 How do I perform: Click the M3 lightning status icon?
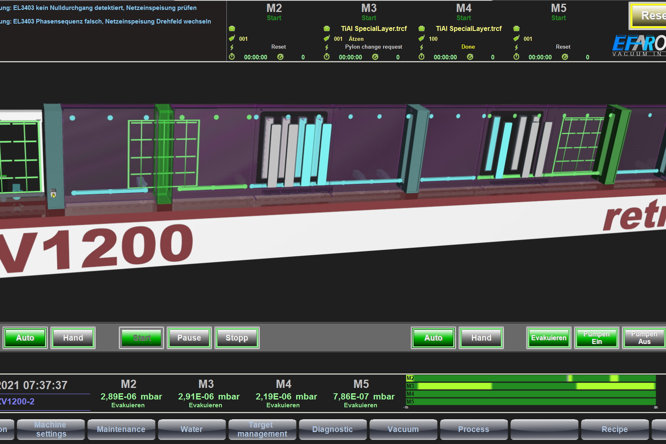(327, 47)
